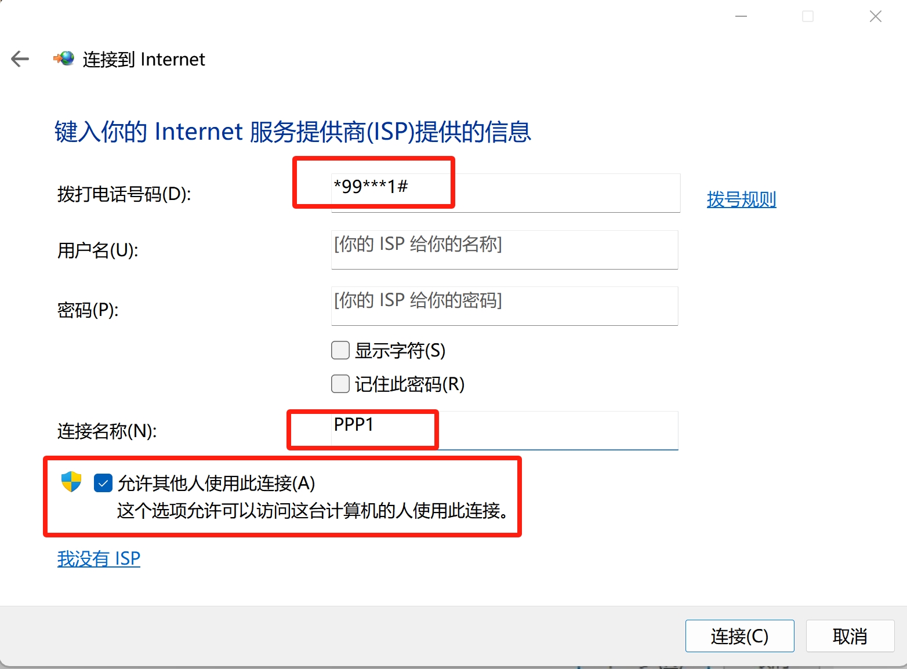
Task: Click the 连接(C) connect button
Action: [739, 636]
